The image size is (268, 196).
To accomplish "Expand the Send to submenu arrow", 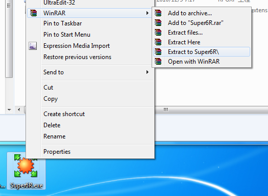I will 148,72.
